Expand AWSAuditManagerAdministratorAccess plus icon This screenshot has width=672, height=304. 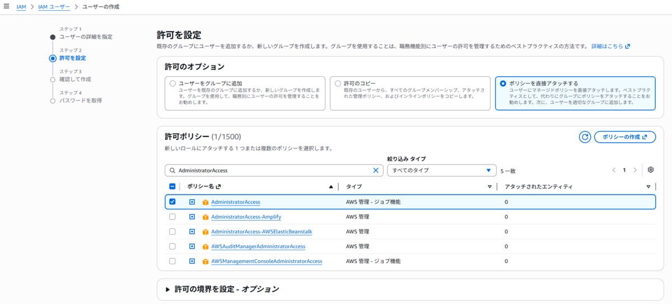(192, 246)
